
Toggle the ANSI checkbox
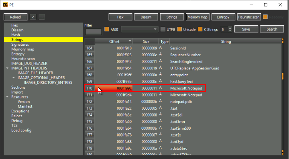[107, 29]
